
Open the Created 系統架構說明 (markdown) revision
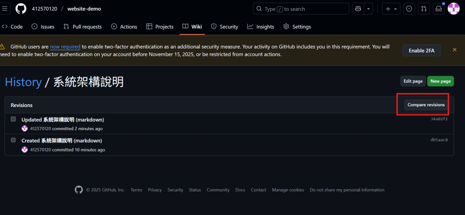click(62, 140)
